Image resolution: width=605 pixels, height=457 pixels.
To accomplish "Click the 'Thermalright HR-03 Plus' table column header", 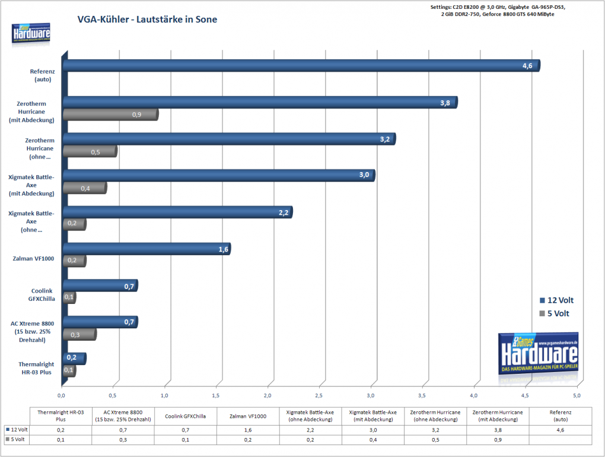I will pyautogui.click(x=60, y=416).
